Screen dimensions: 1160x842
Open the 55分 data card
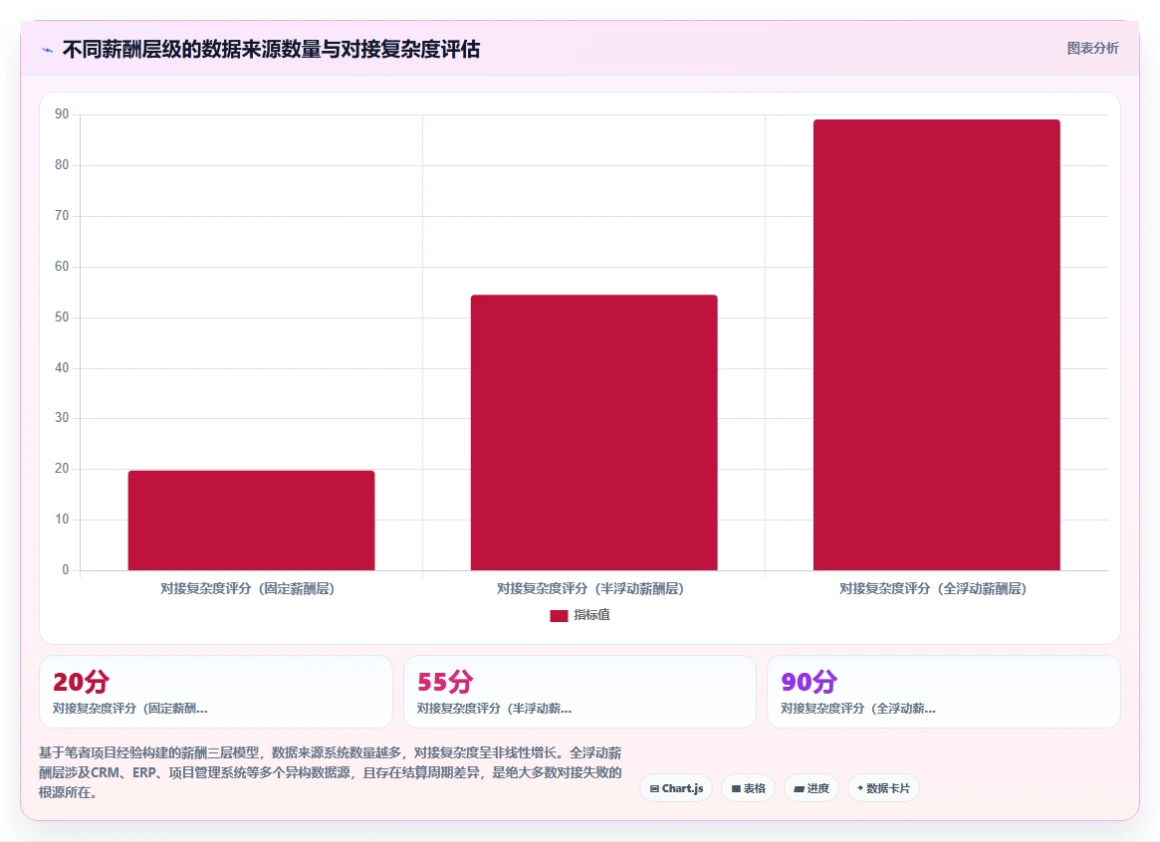point(580,691)
